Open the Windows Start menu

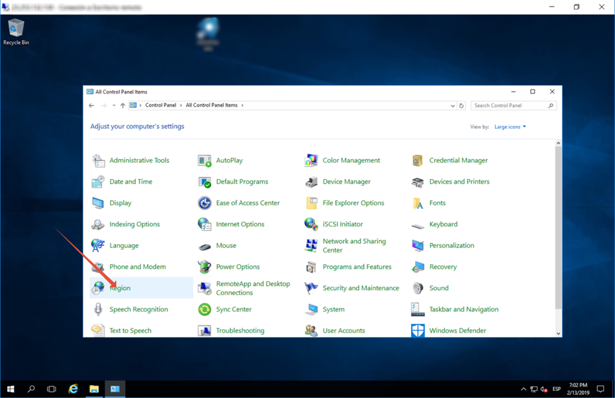coord(10,389)
